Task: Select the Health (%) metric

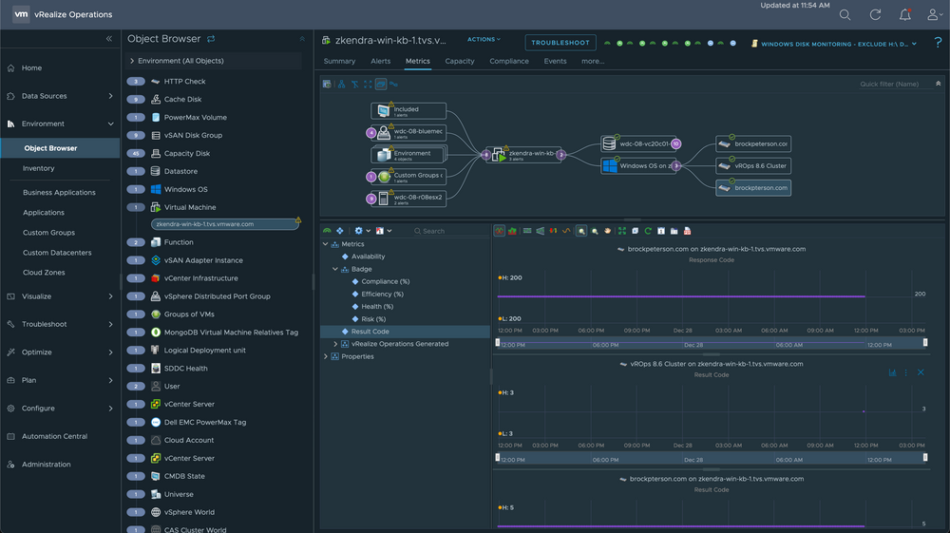Action: (377, 307)
